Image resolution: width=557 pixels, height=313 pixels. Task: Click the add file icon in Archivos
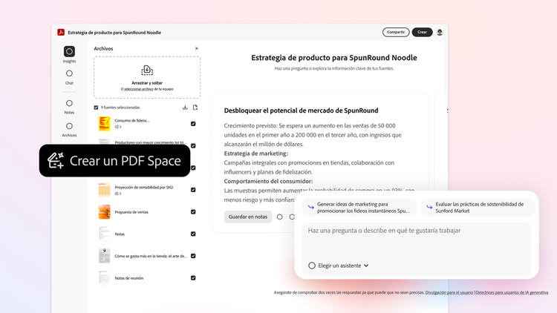pyautogui.click(x=195, y=107)
